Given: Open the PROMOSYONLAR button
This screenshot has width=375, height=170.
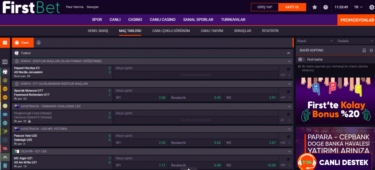Looking at the screenshot, I should [x=356, y=20].
